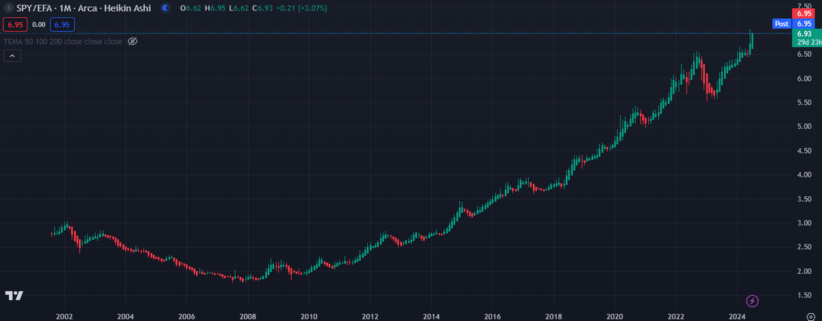Collapse the indicator legend with chevron
The image size is (822, 321).
(12, 57)
